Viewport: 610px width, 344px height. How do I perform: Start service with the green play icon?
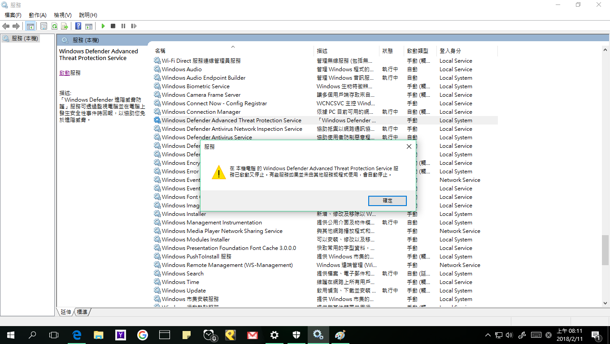[x=103, y=26]
